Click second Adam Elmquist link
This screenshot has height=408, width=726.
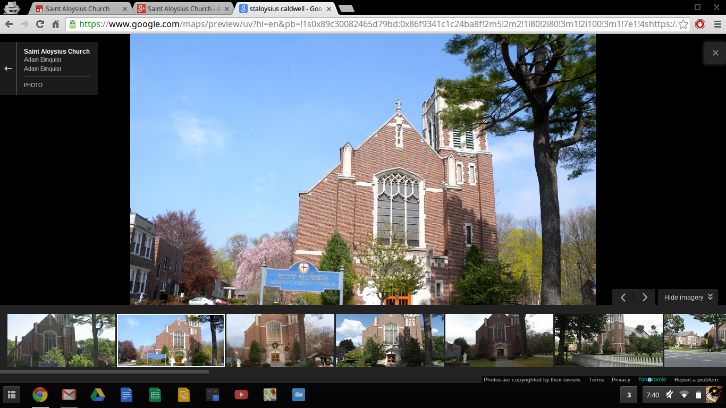[43, 69]
